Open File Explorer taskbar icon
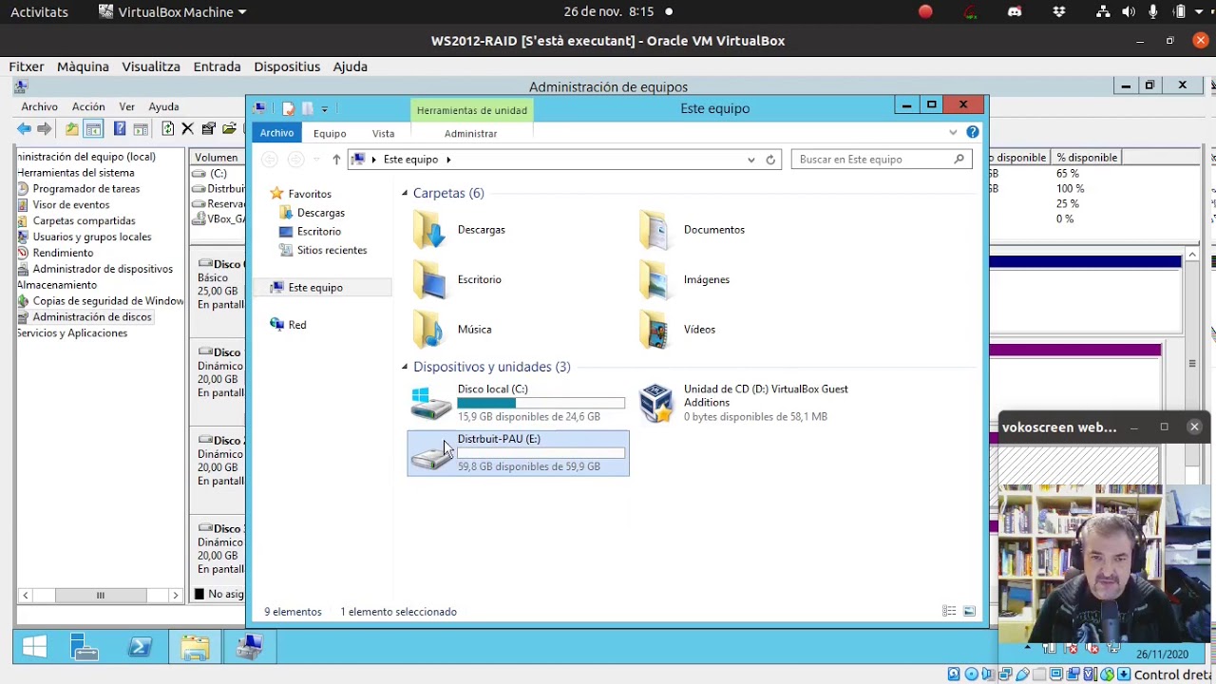Viewport: 1216px width, 684px height. pyautogui.click(x=195, y=647)
